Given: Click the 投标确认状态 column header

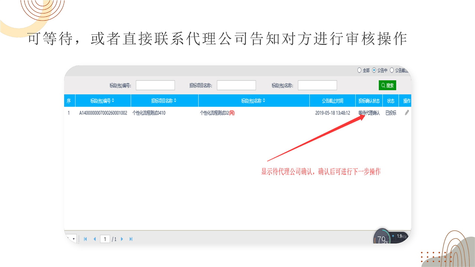Looking at the screenshot, I should click(369, 101).
